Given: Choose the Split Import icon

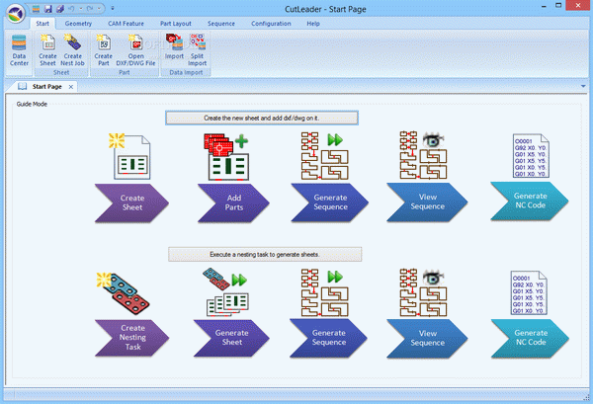Looking at the screenshot, I should pos(197,50).
